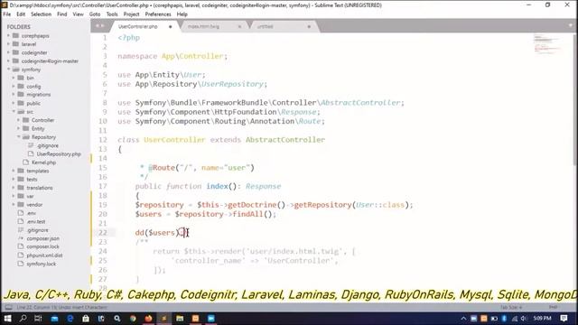Screen dimensions: 578x325
Task: Open Firefox from the taskbar
Action: pyautogui.click(x=148, y=319)
